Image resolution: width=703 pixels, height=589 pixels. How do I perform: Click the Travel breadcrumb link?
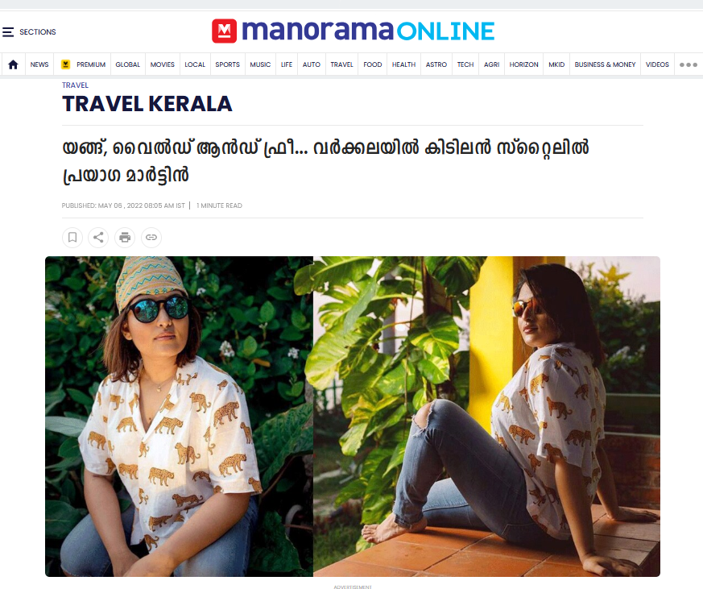pos(75,85)
